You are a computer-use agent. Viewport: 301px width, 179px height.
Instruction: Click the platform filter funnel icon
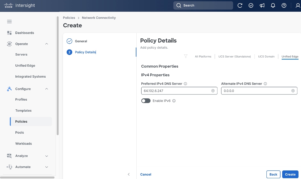pyautogui.click(x=186, y=56)
